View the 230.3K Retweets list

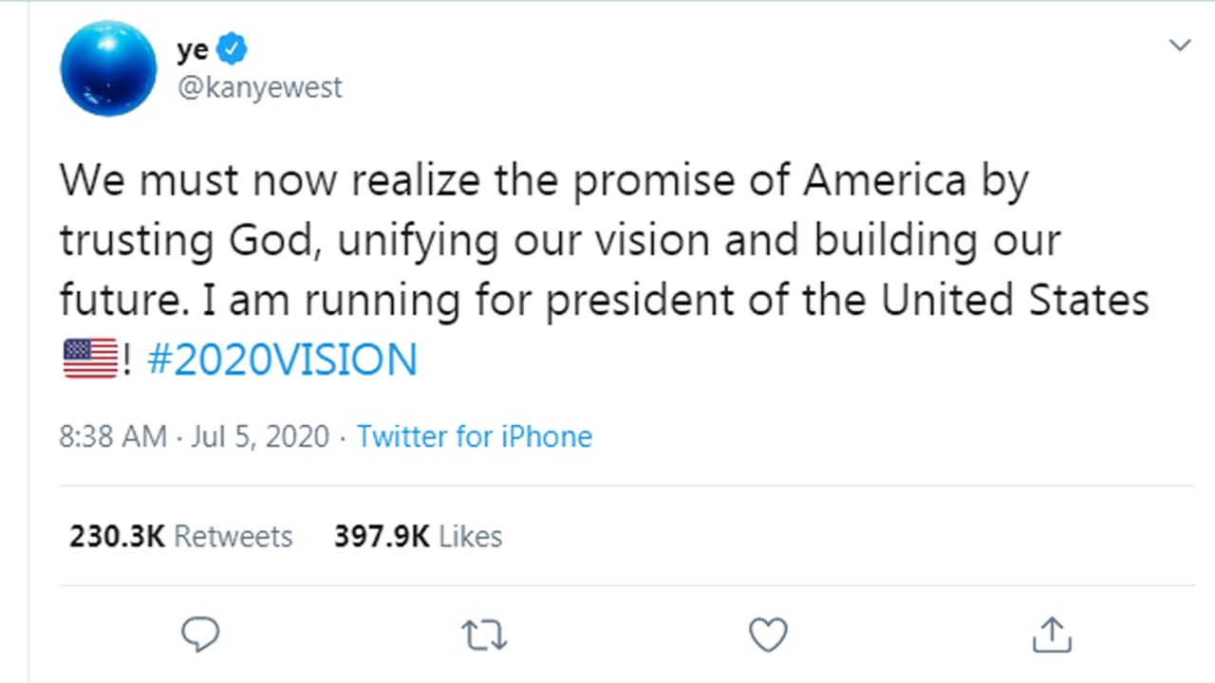click(x=180, y=536)
